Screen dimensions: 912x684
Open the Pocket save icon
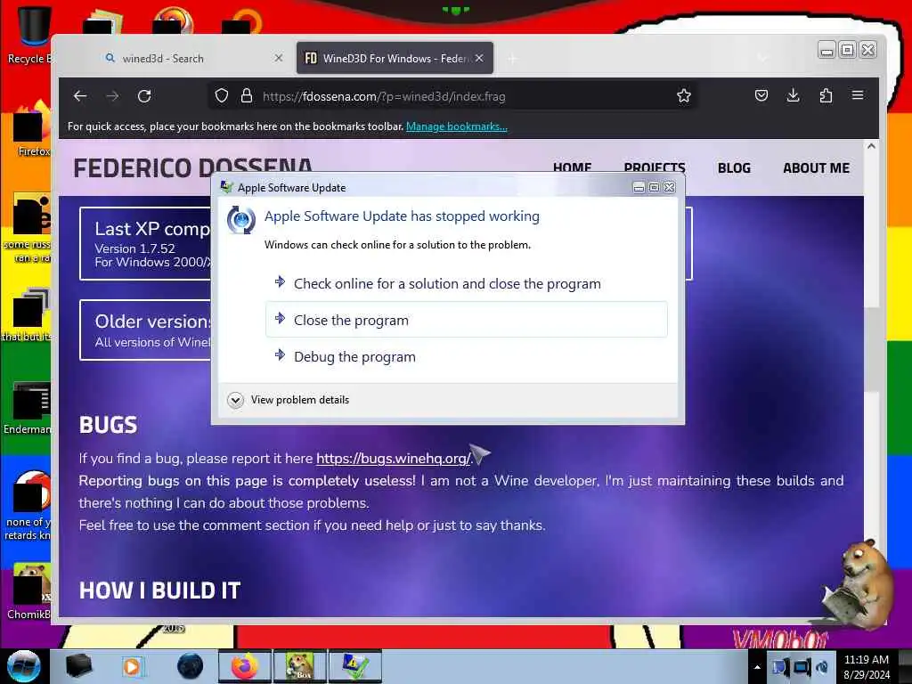tap(761, 95)
